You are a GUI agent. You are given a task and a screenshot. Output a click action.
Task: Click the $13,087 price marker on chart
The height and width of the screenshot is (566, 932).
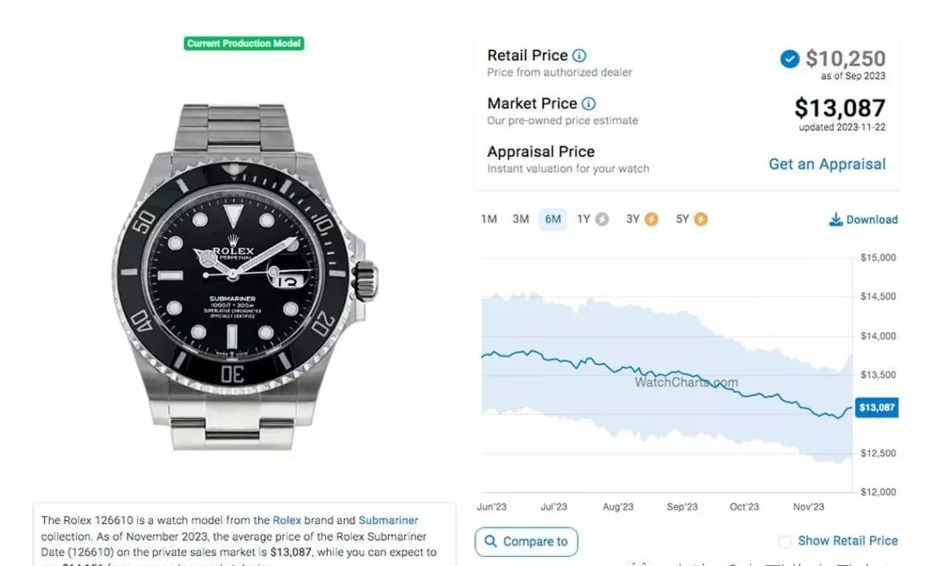pos(876,408)
